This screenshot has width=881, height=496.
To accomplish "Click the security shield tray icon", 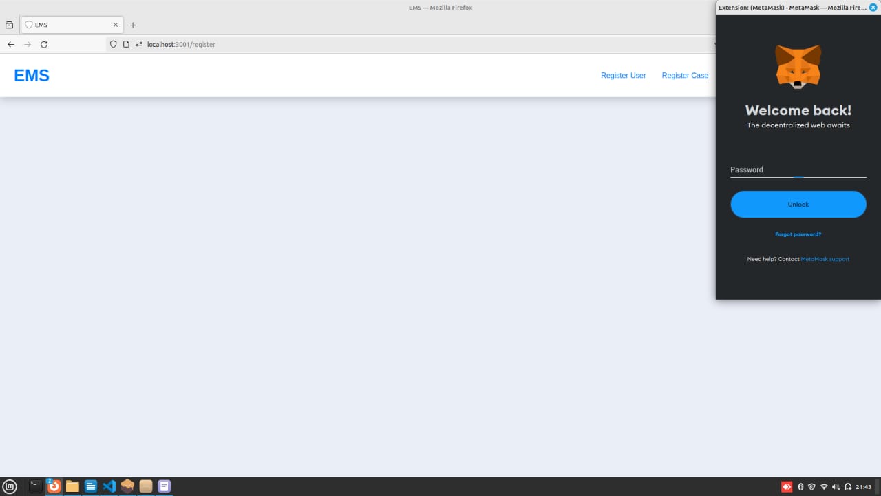I will tap(812, 487).
